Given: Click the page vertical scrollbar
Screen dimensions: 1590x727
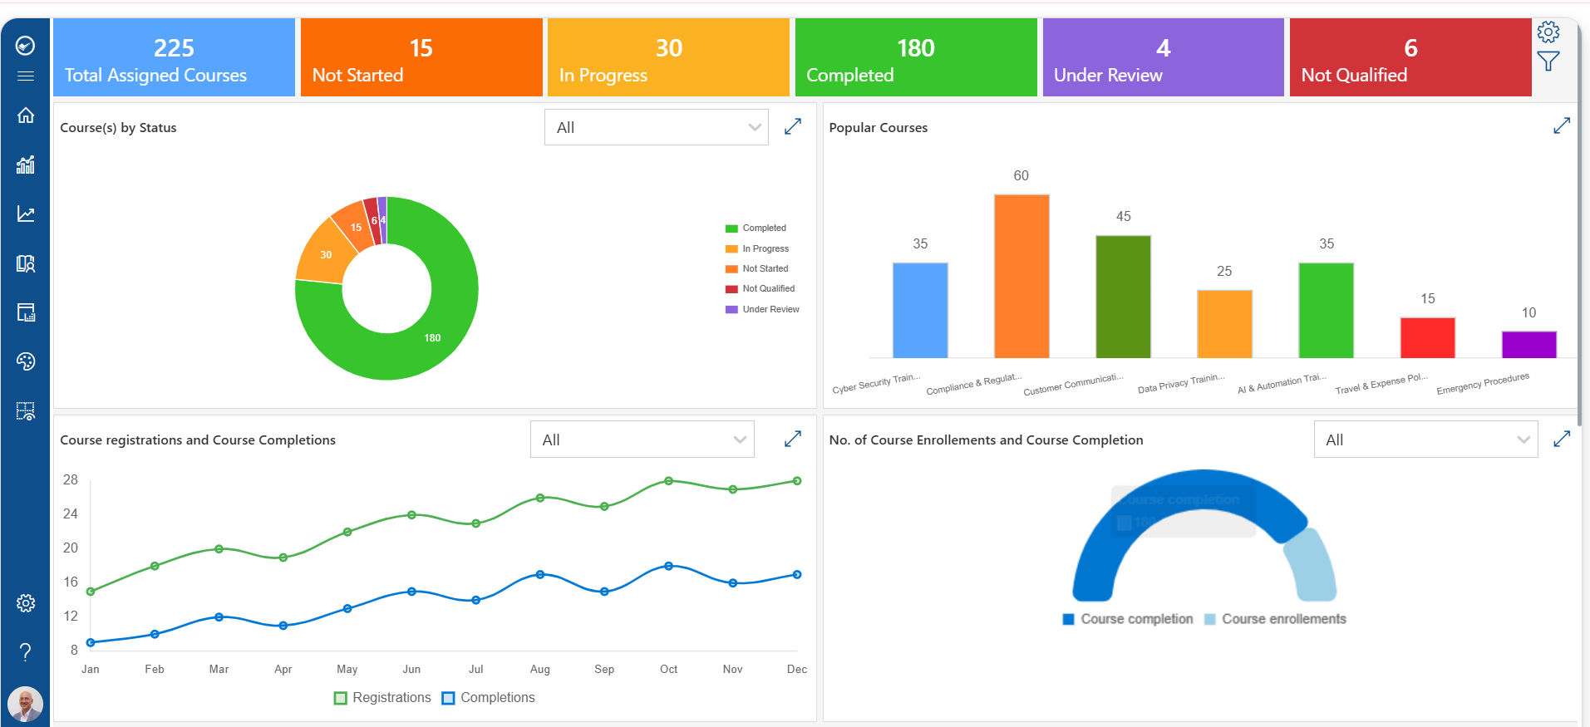Looking at the screenshot, I should pos(1578,224).
